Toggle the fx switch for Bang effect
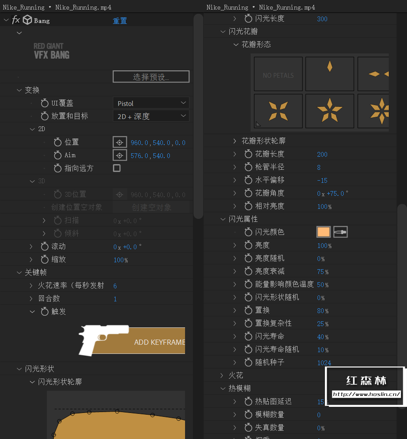 pos(16,20)
